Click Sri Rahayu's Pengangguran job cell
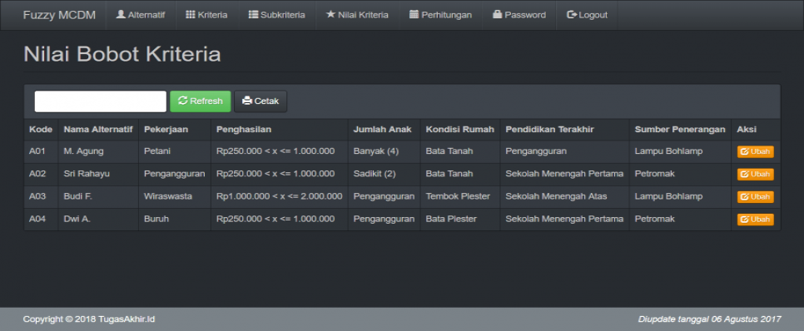Viewport: 804px width, 331px height. (x=175, y=174)
